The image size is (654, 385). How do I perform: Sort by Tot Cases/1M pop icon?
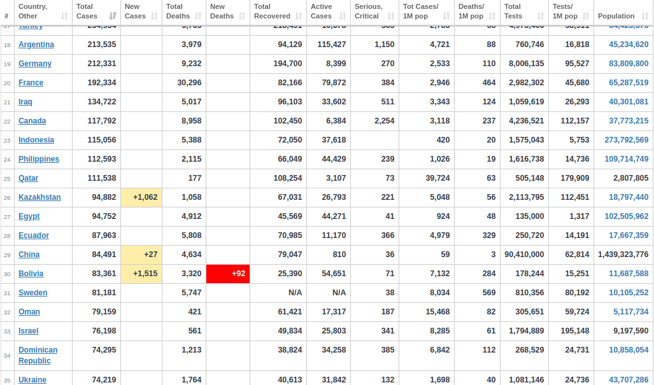click(446, 17)
